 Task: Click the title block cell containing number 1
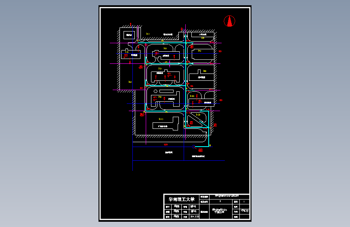pos(244,201)
